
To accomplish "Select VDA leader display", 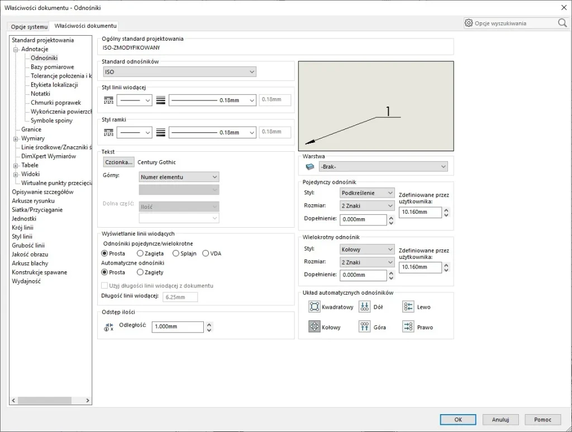I will click(x=206, y=253).
